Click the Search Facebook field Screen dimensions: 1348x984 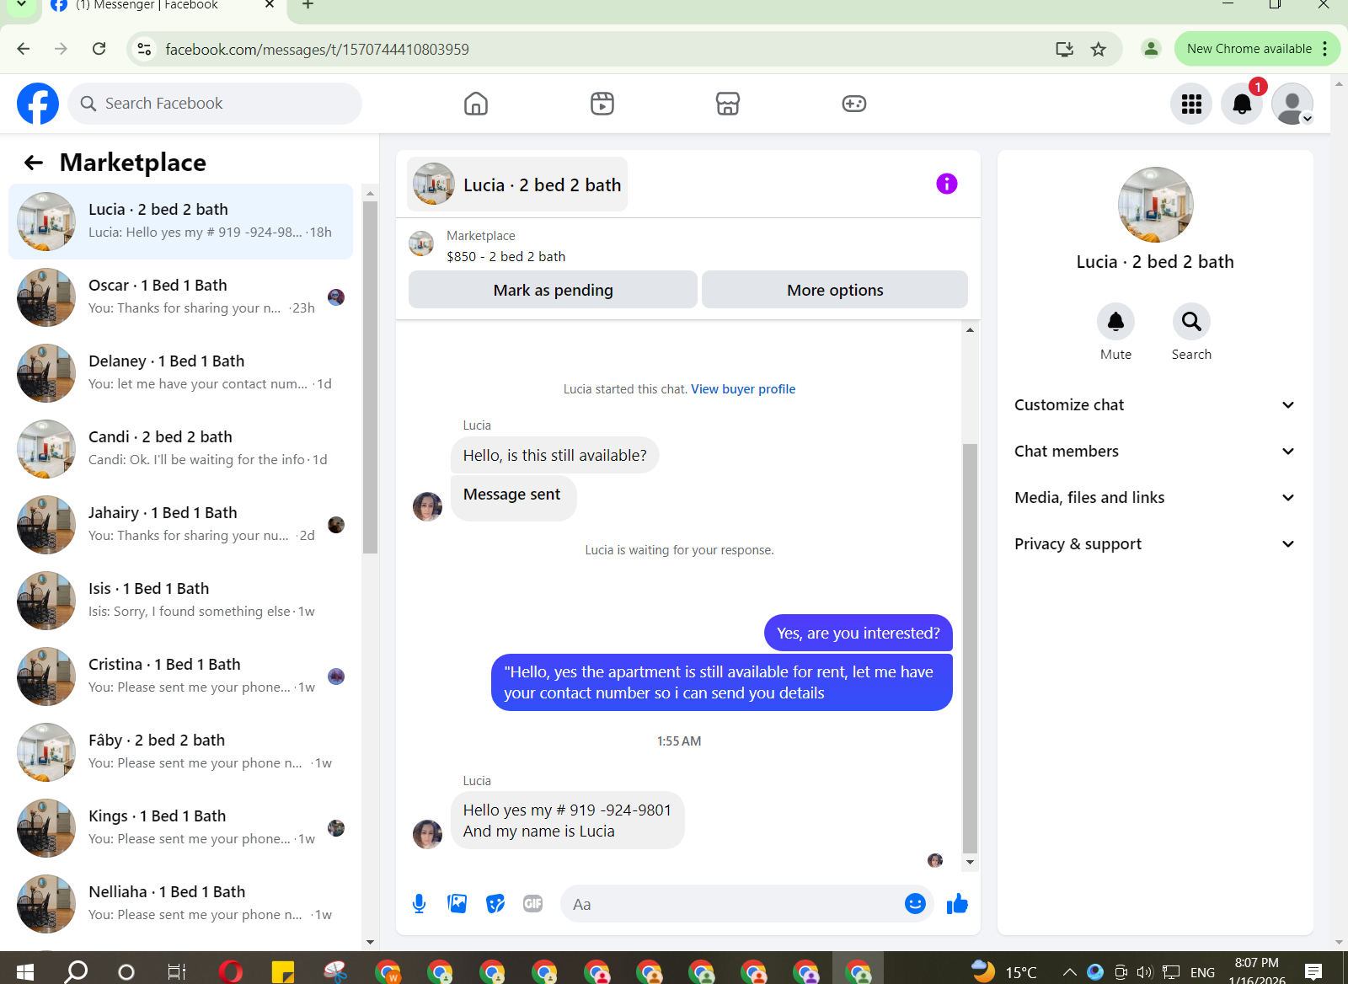click(215, 104)
